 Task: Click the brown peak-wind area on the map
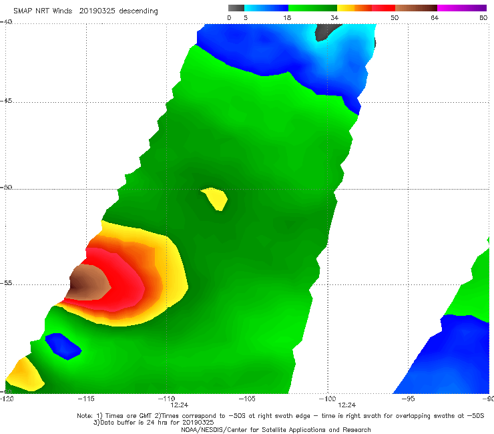88,282
